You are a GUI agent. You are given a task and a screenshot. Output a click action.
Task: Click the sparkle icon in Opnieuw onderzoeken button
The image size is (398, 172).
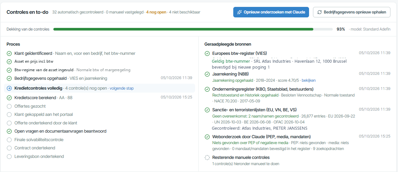coord(240,12)
